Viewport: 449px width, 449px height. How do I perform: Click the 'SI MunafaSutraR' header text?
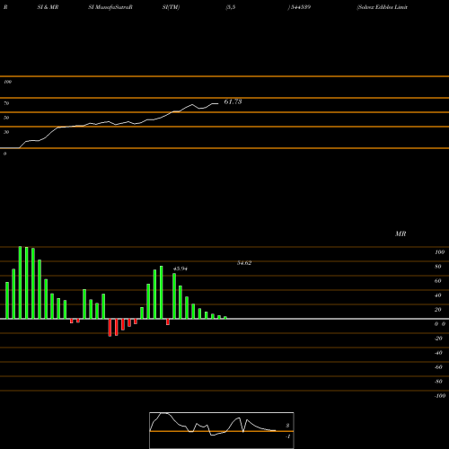110,7
